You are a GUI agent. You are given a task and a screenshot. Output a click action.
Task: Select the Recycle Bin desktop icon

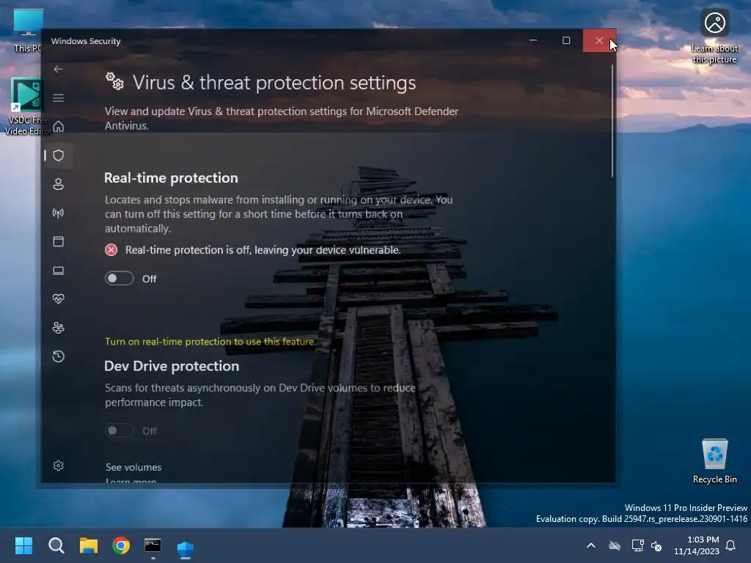coord(714,461)
